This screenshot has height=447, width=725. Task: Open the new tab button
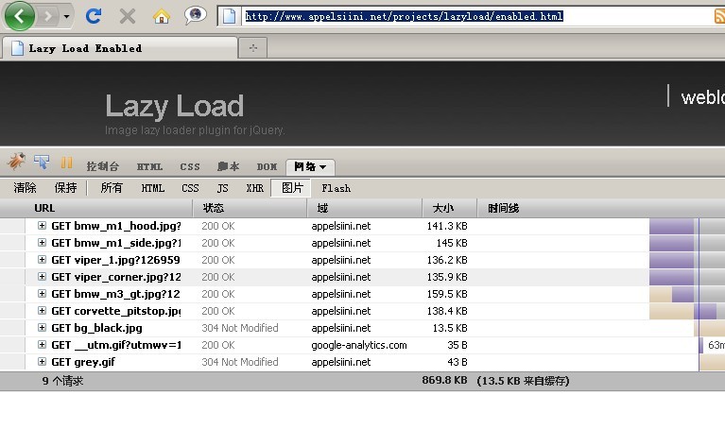coord(251,47)
